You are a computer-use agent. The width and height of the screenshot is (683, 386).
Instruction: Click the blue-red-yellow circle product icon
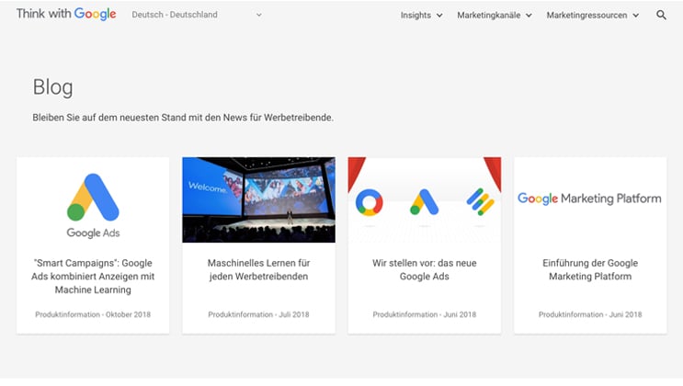tap(369, 202)
